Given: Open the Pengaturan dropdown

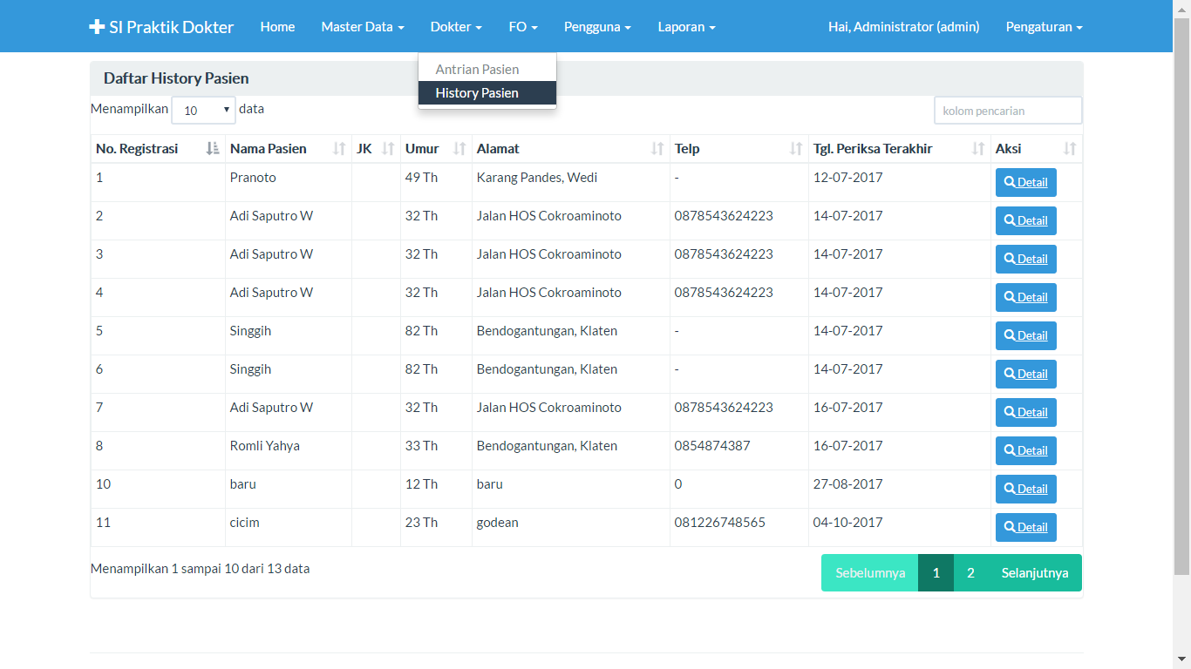Looking at the screenshot, I should [1044, 27].
